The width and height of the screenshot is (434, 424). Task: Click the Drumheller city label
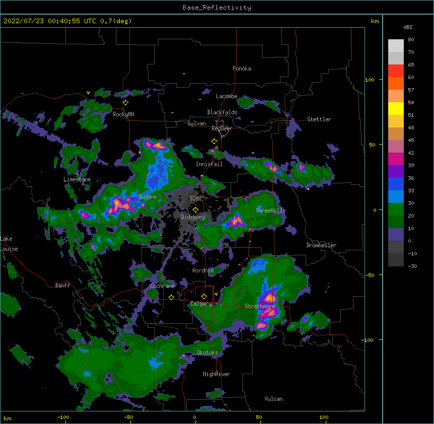click(321, 245)
